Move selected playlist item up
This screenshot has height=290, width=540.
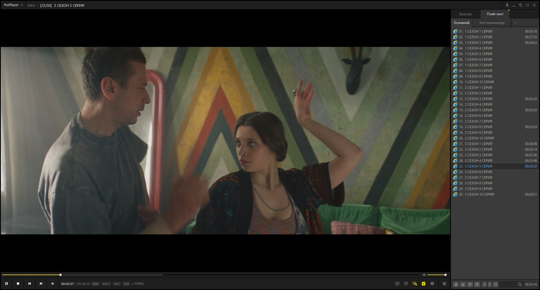[463, 284]
